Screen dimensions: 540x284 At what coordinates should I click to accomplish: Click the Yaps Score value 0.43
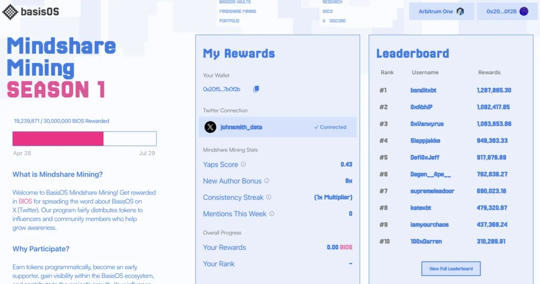(x=346, y=165)
